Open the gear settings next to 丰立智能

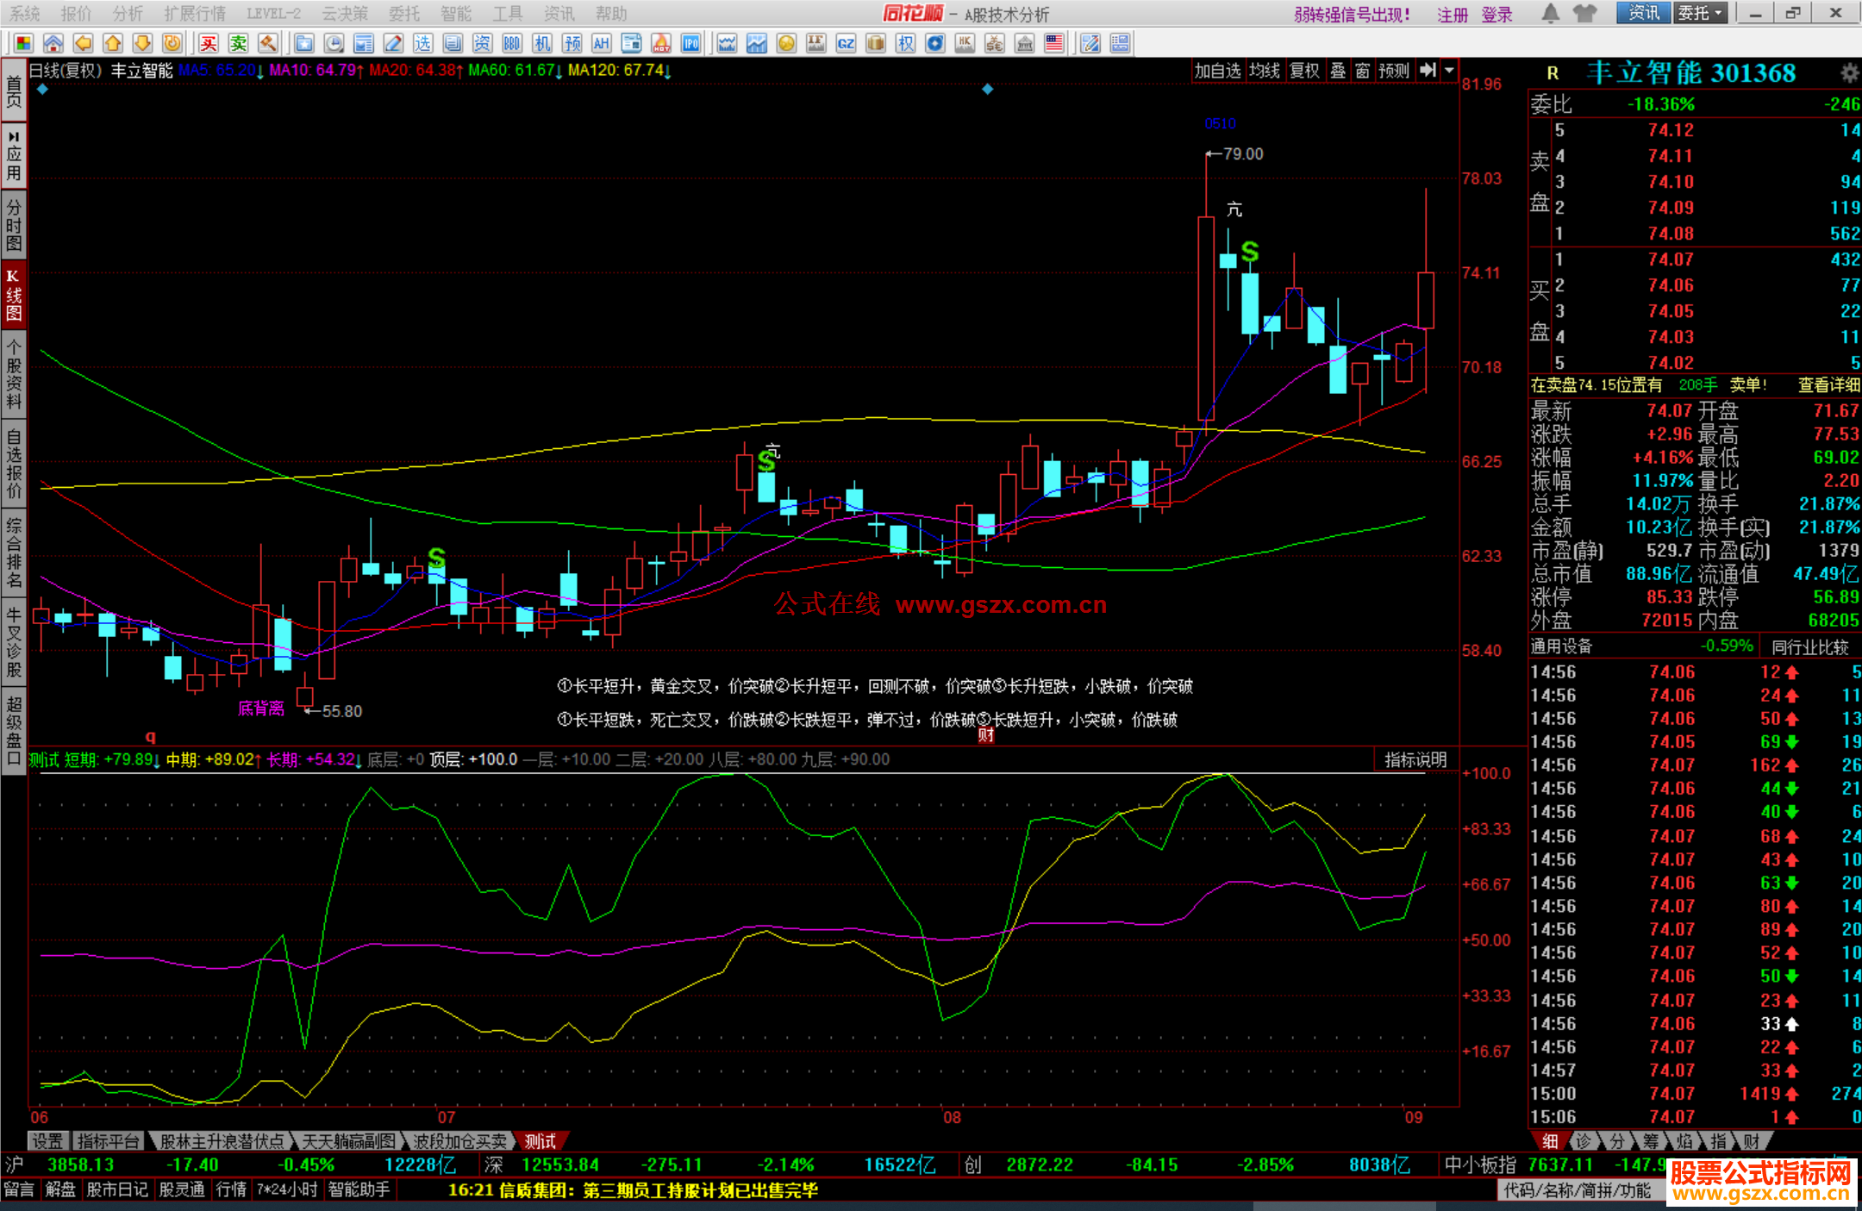[x=1848, y=72]
